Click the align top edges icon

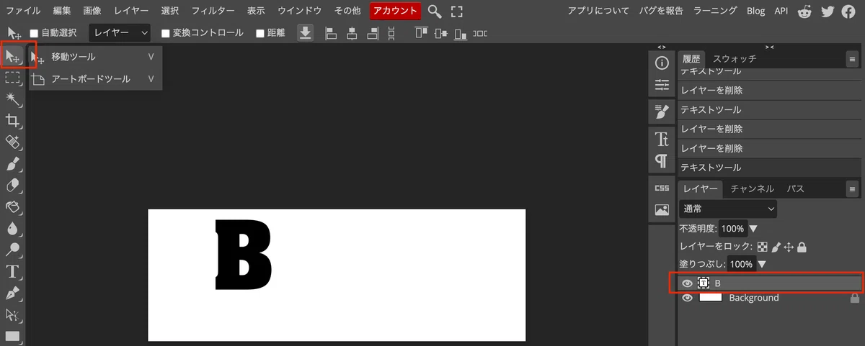[422, 33]
